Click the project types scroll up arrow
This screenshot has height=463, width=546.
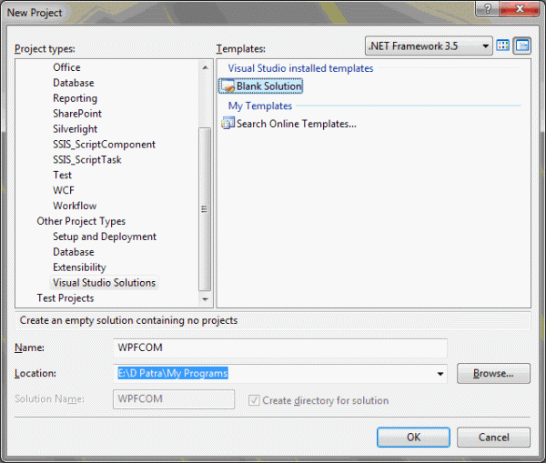[205, 67]
